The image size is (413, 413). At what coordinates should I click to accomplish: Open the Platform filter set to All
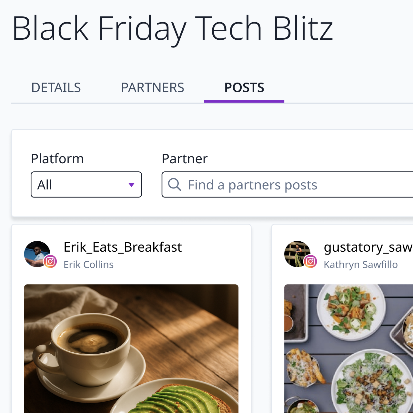point(86,185)
